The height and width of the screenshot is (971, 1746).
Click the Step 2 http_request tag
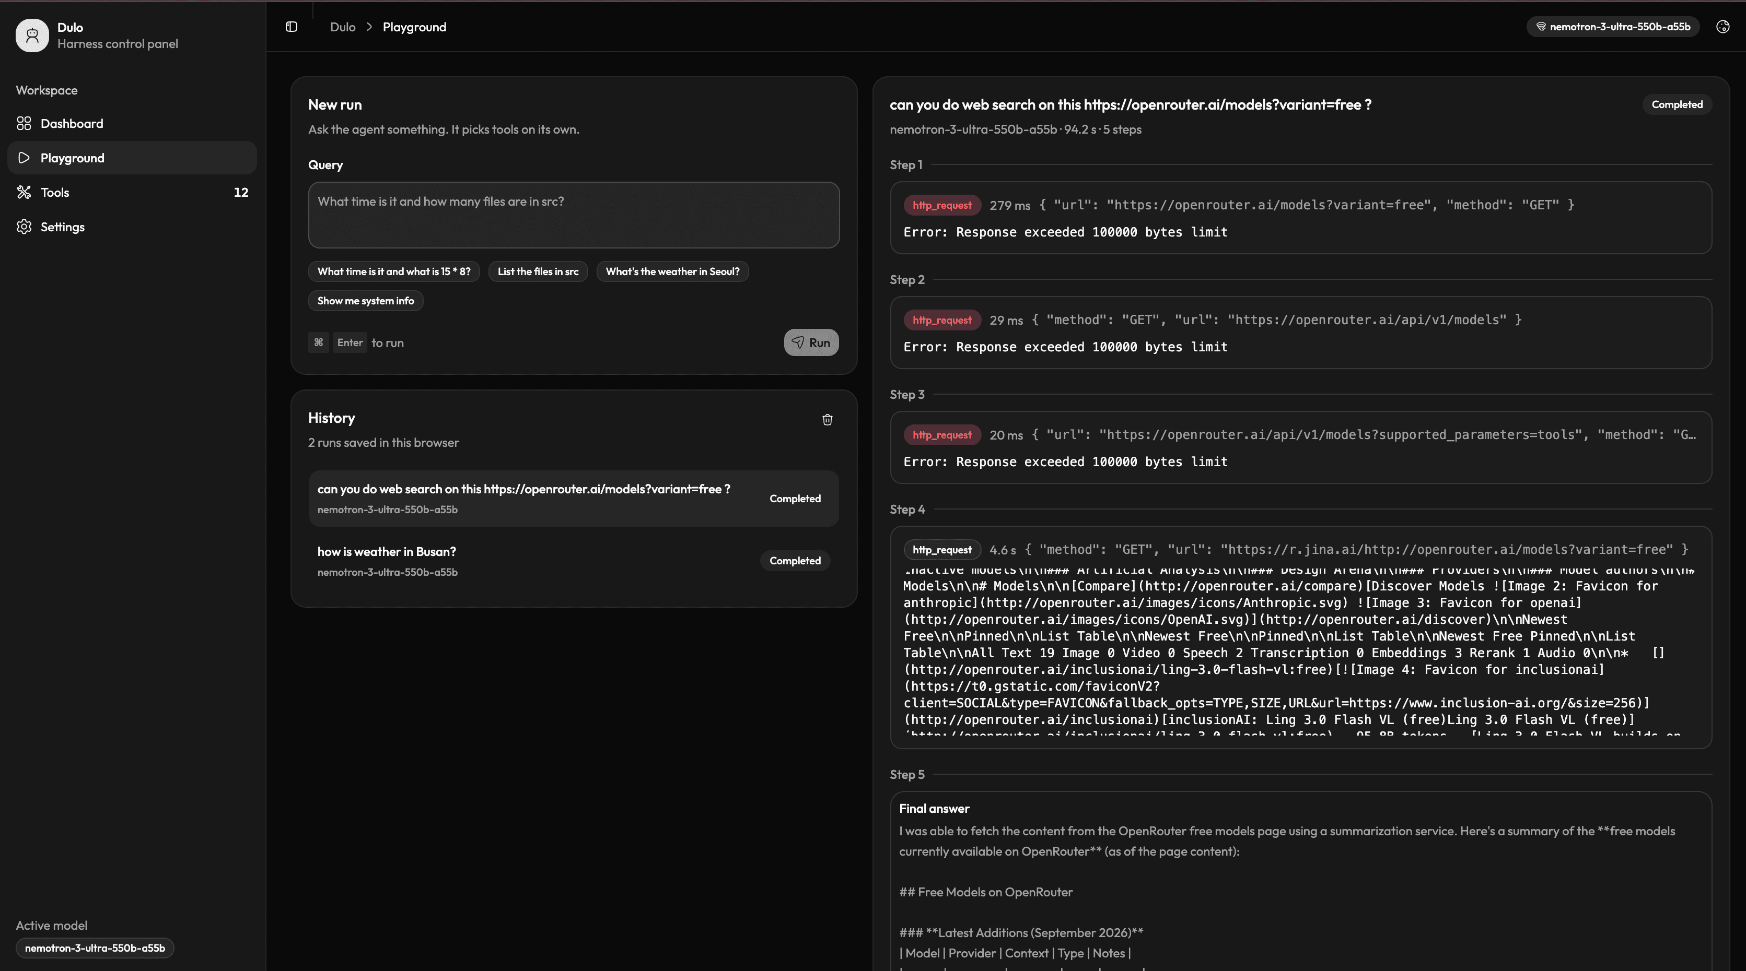coord(941,319)
